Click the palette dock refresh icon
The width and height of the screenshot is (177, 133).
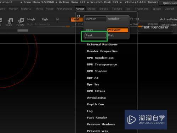78,16
